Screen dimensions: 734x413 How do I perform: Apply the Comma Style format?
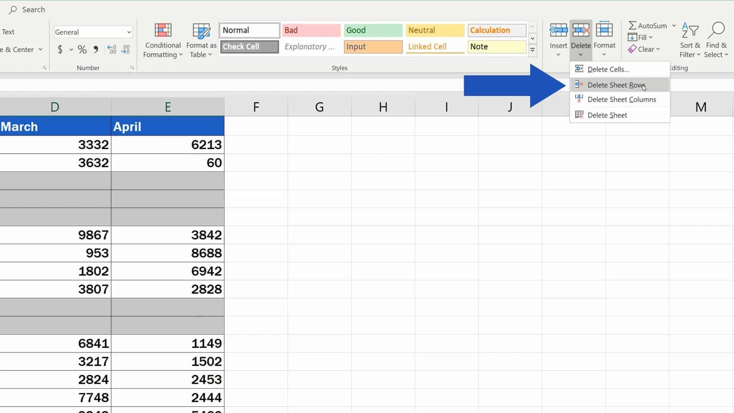click(x=96, y=49)
